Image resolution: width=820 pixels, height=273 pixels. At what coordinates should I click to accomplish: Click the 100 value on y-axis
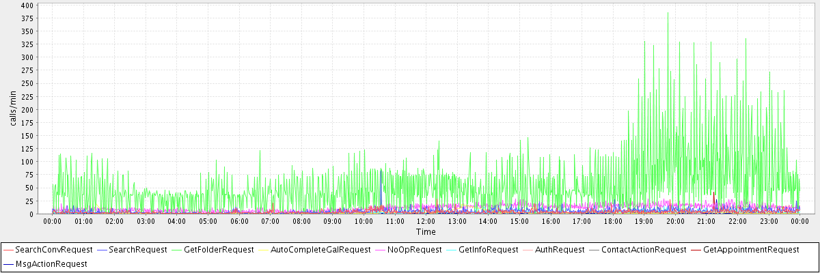pyautogui.click(x=27, y=162)
